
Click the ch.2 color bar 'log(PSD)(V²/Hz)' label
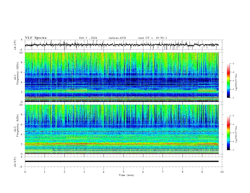point(236,134)
